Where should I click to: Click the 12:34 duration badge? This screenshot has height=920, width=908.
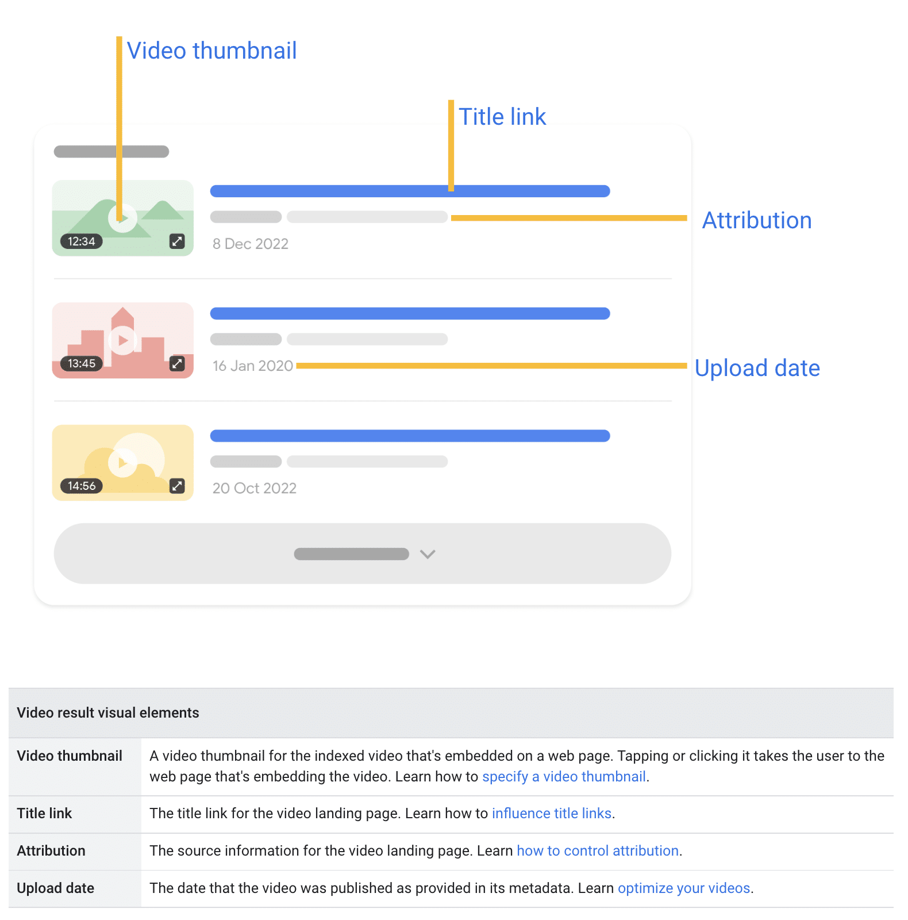click(x=82, y=241)
